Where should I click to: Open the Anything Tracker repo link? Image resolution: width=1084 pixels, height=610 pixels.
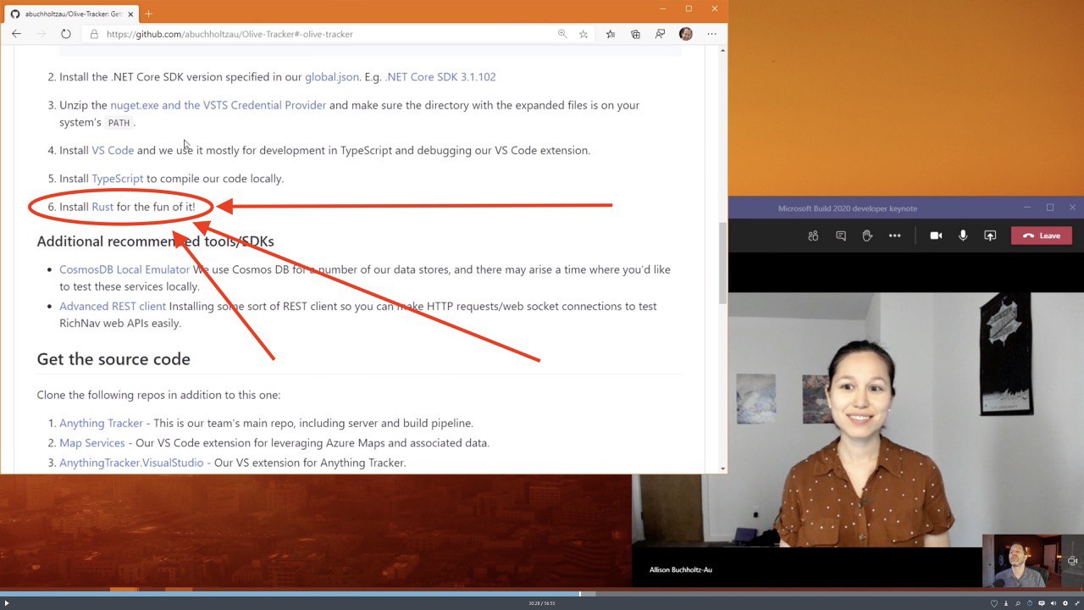click(x=101, y=423)
